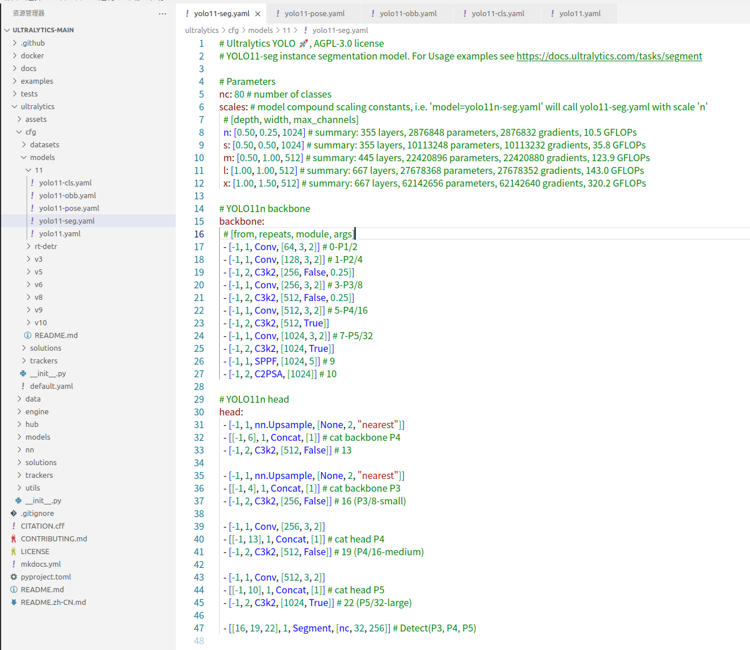Click the yaml icon beside default.yaml
This screenshot has height=650, width=750.
(x=23, y=386)
